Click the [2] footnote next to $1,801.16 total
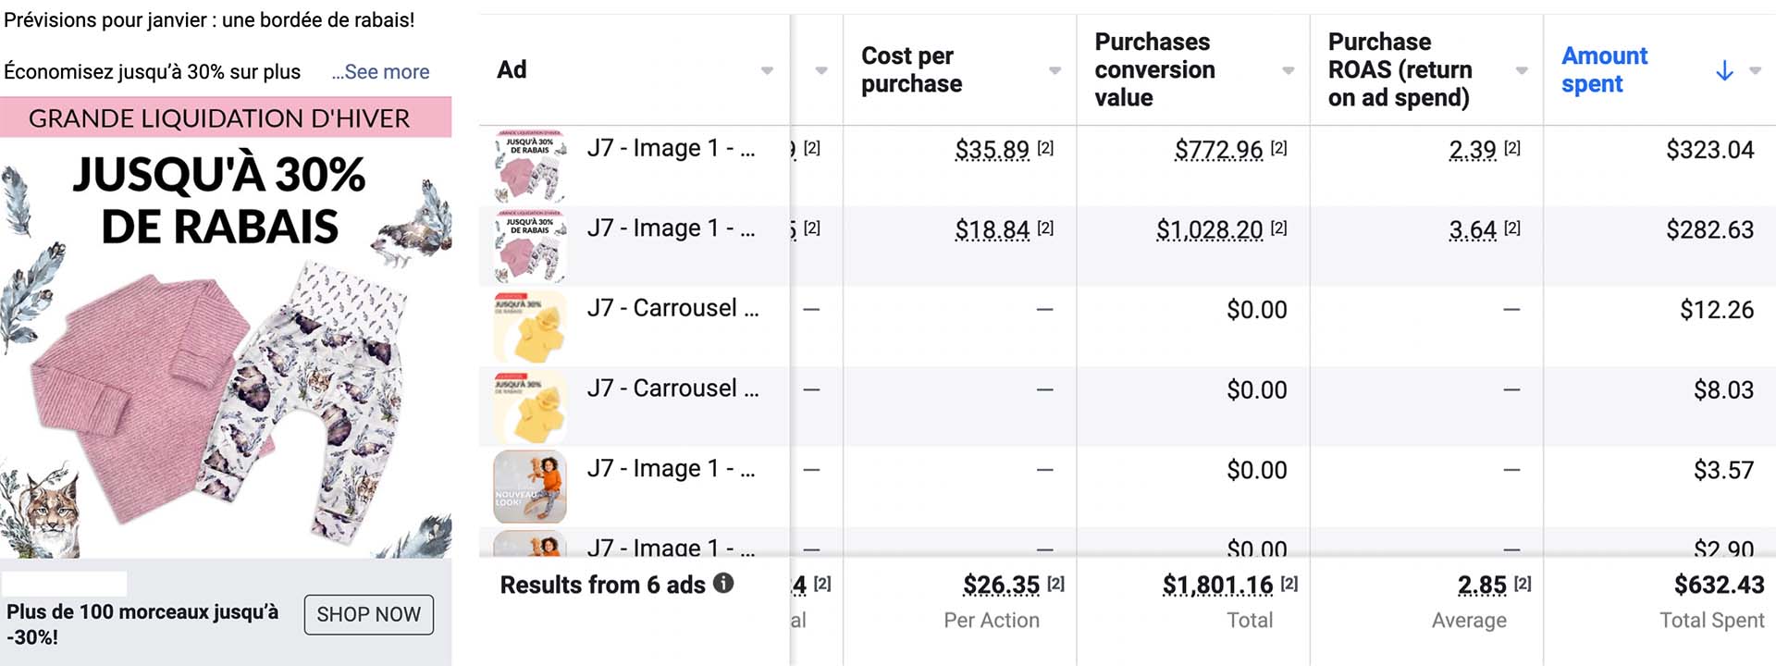This screenshot has width=1776, height=666. click(1289, 584)
